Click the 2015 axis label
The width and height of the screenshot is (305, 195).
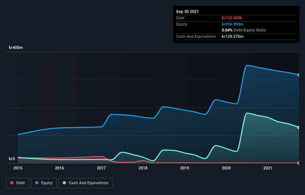(18, 168)
